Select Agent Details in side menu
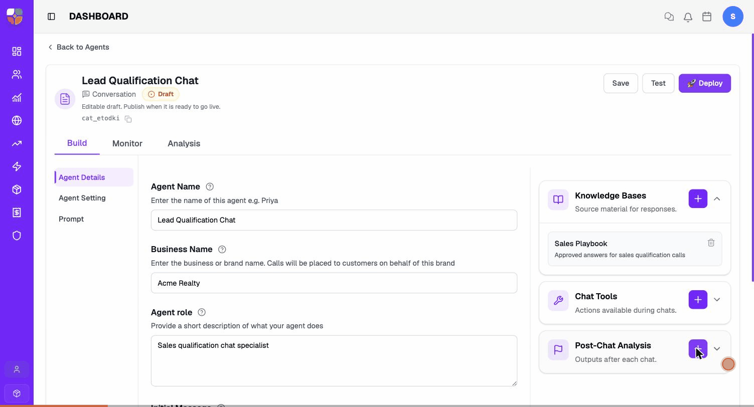754x407 pixels. click(94, 177)
